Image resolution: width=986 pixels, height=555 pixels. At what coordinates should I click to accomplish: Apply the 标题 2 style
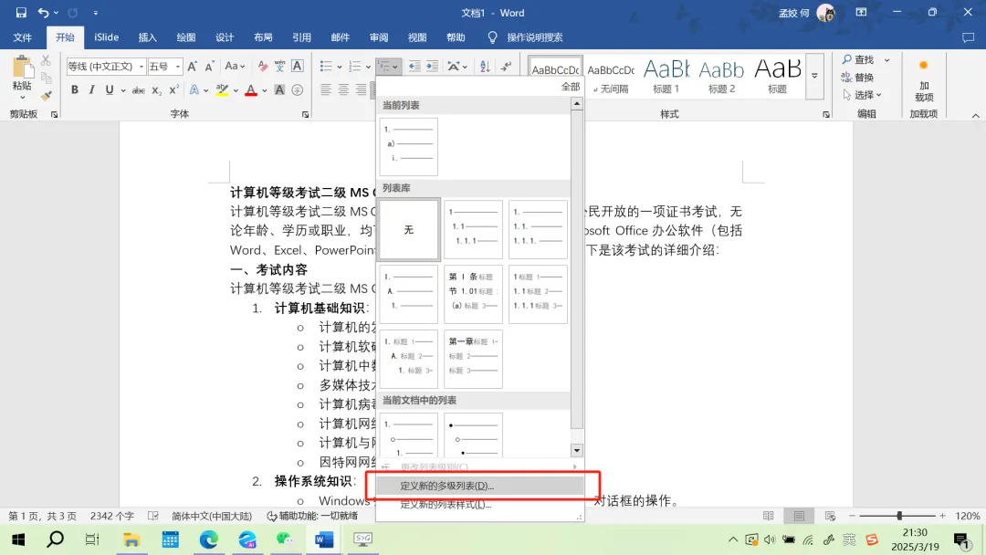click(x=721, y=76)
